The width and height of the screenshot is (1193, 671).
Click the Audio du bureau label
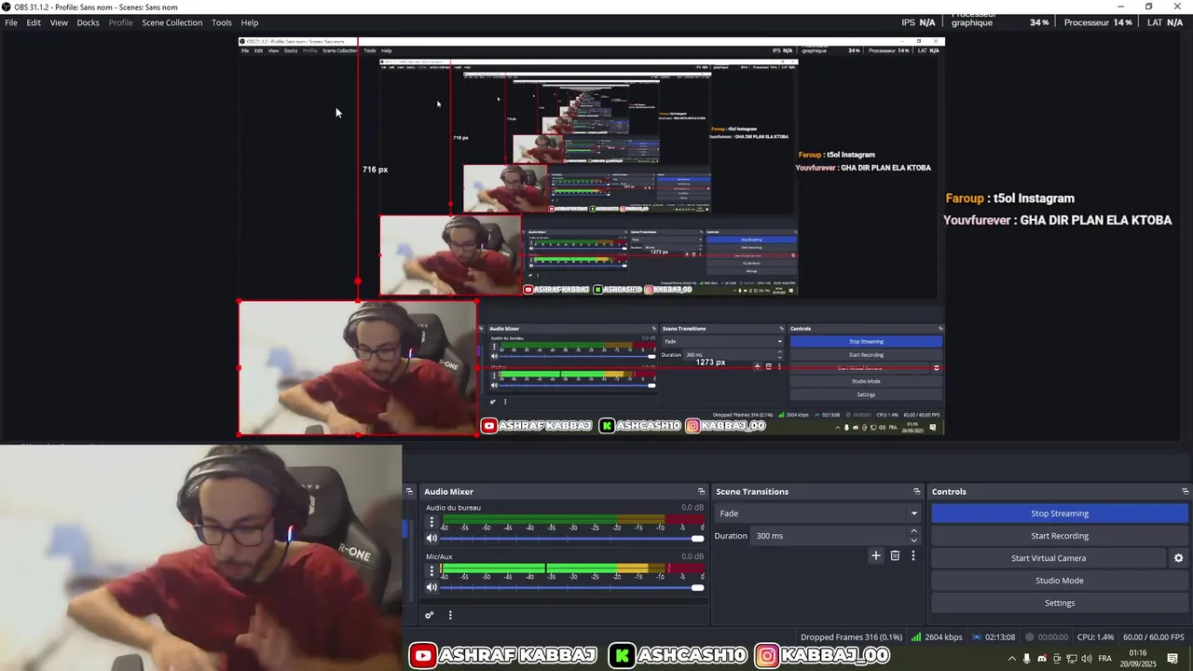pyautogui.click(x=453, y=508)
